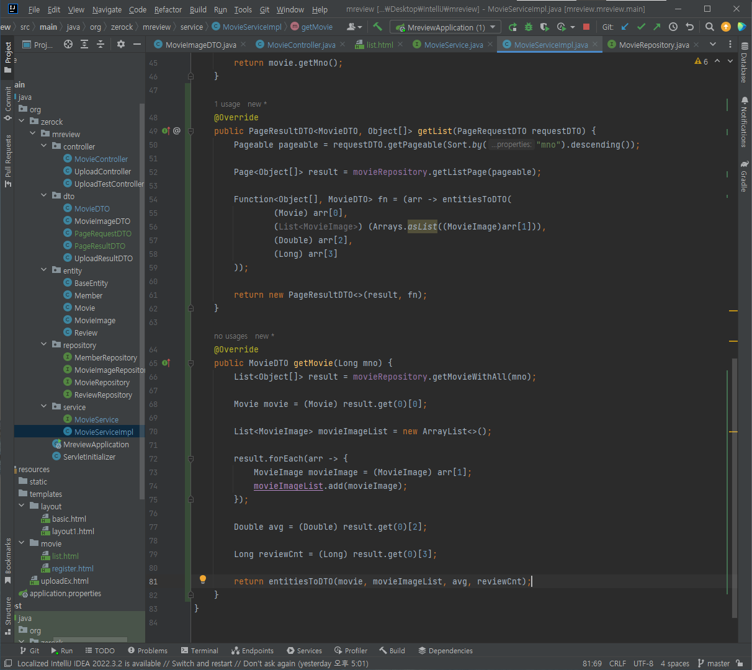This screenshot has width=752, height=670.
Task: Stop the running application with red square
Action: click(586, 27)
